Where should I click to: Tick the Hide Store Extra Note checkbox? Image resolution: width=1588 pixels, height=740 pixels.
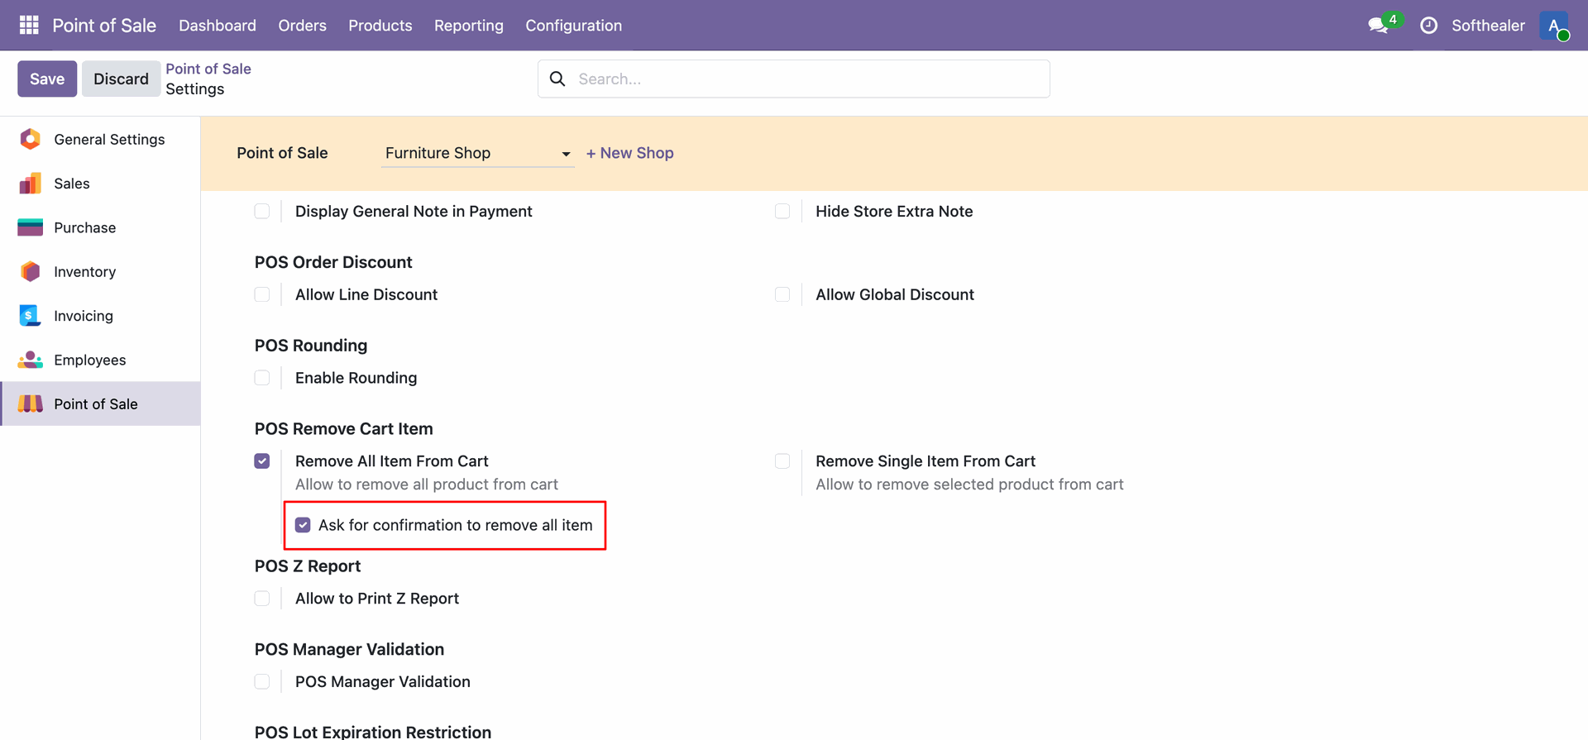pos(782,211)
